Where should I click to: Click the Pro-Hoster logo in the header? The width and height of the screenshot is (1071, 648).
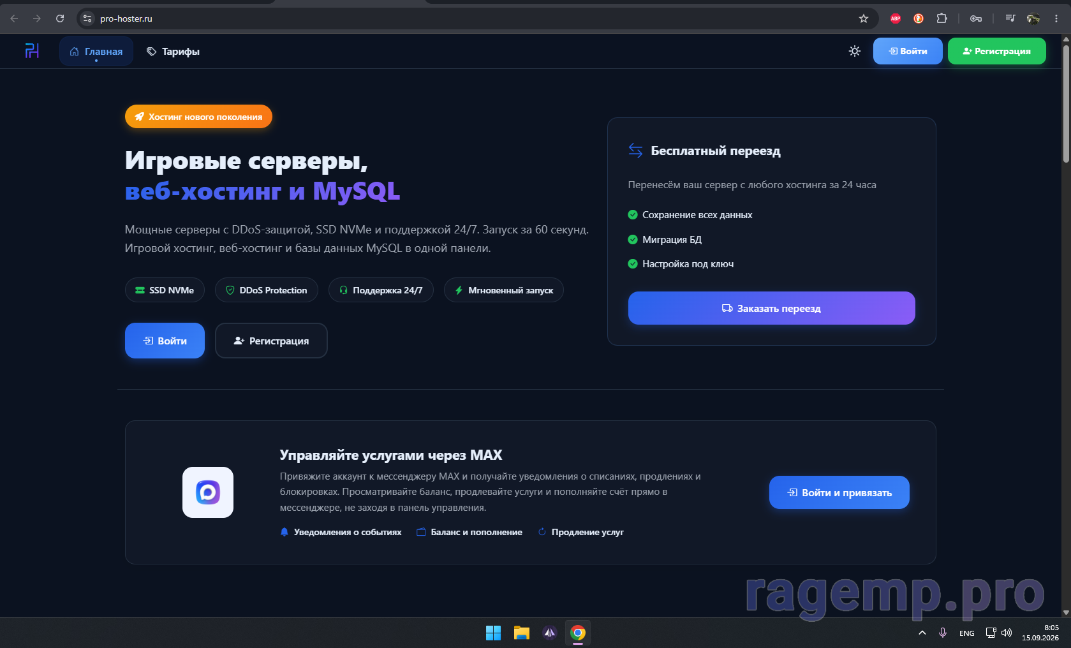(x=32, y=51)
